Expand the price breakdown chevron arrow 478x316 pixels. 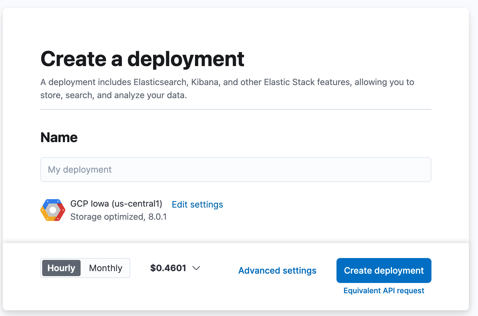coord(196,268)
